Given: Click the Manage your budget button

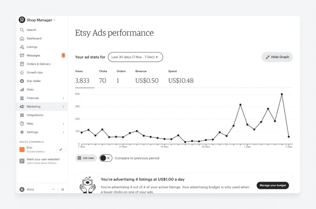Looking at the screenshot, I should (273, 185).
